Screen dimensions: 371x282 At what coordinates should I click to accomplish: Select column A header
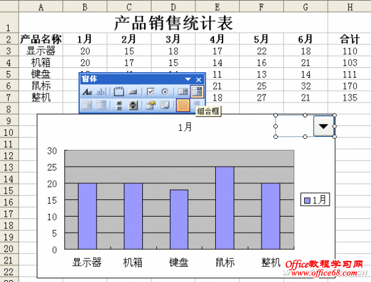41,7
